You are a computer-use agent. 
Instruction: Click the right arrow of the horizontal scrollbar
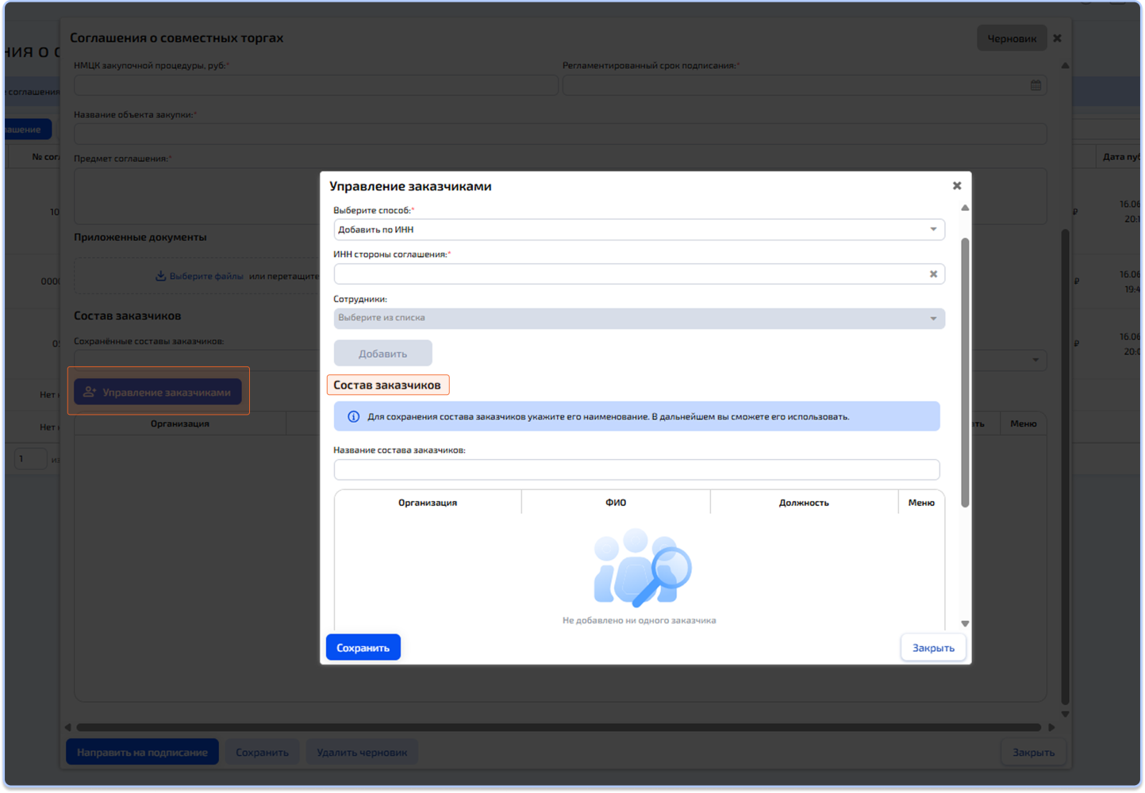[1052, 727]
